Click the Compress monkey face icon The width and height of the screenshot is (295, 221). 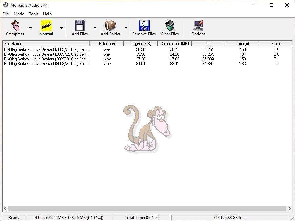[15, 25]
